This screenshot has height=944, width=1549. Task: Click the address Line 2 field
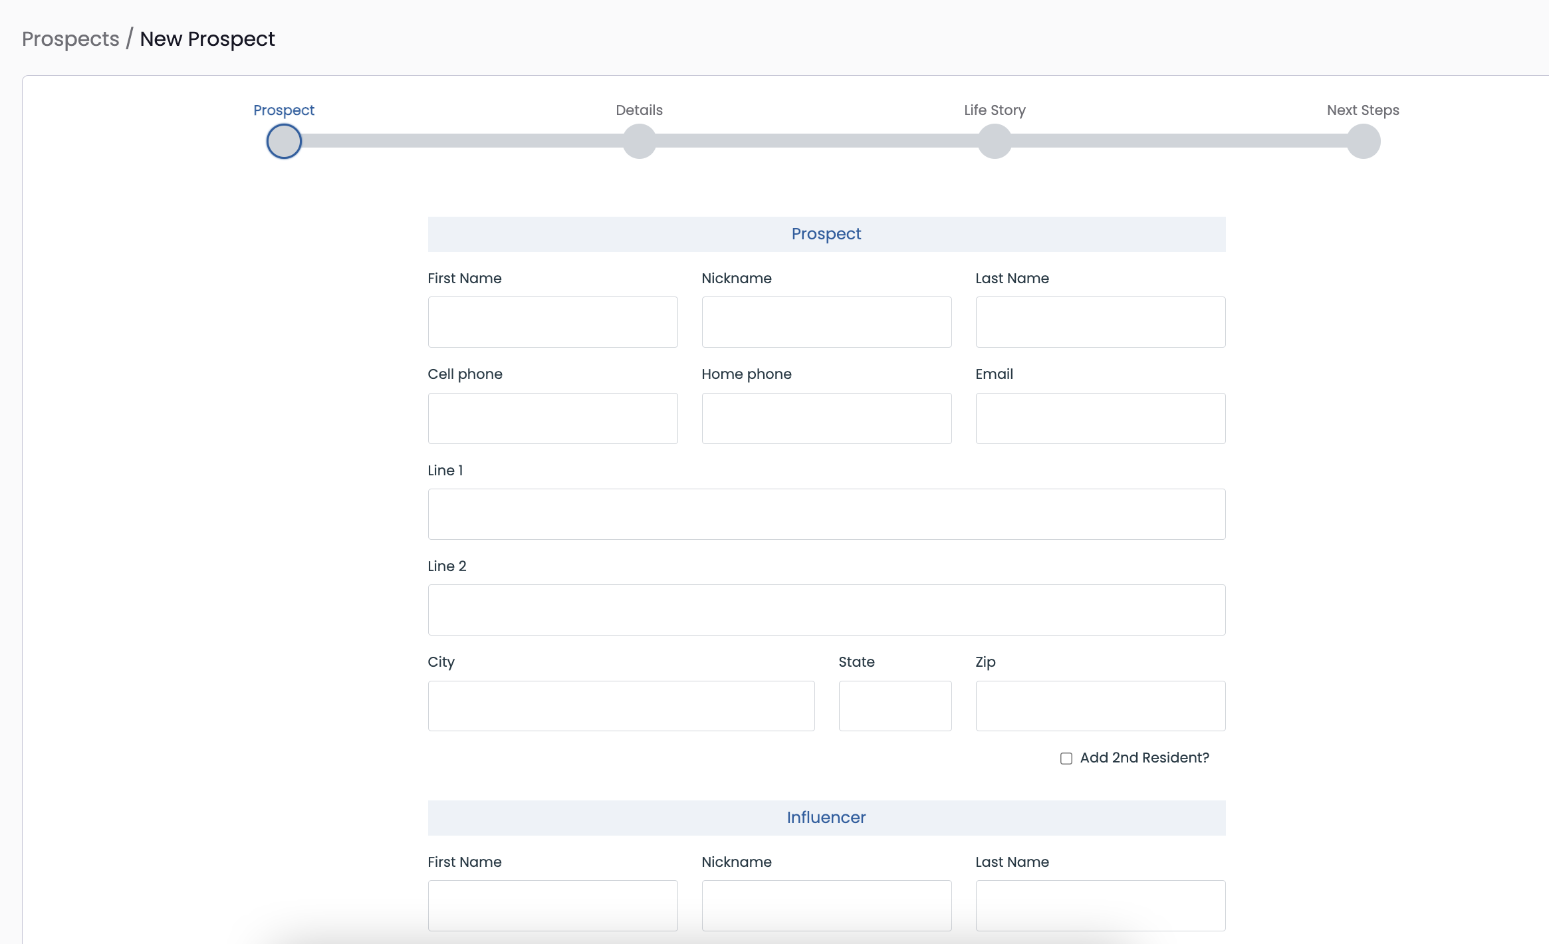tap(826, 610)
